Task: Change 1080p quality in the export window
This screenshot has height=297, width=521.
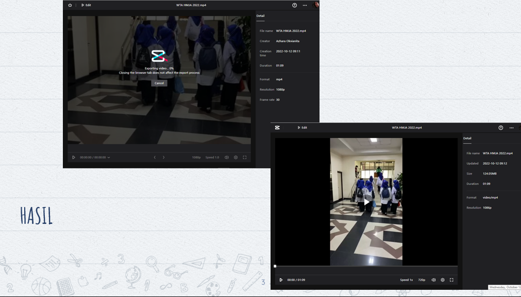Action: (196, 158)
